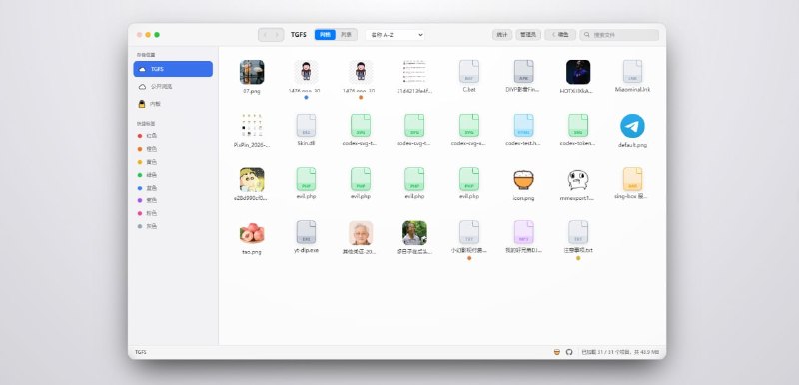Select the mmexport meme face image
The height and width of the screenshot is (385, 799).
[578, 179]
